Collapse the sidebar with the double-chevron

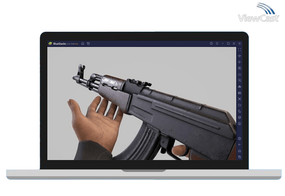coord(240,44)
